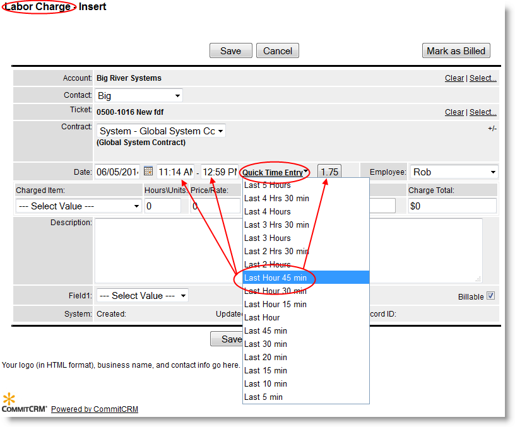Select Last 30 min from list
The height and width of the screenshot is (427, 515).
tap(265, 344)
